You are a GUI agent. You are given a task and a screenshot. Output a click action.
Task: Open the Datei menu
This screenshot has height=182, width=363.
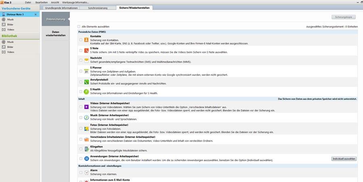coord(28,2)
